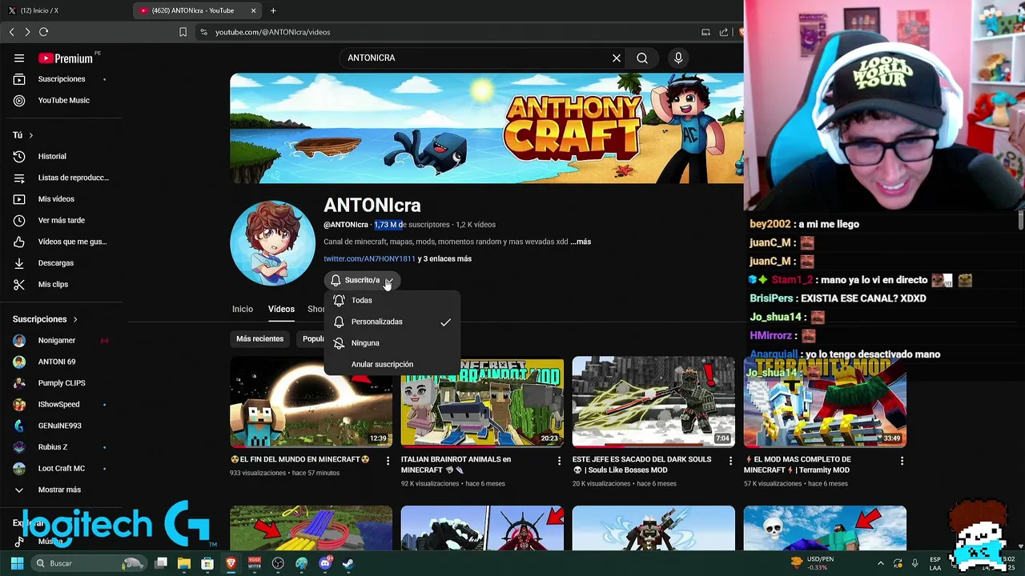Expand channel description with ...más

(581, 242)
